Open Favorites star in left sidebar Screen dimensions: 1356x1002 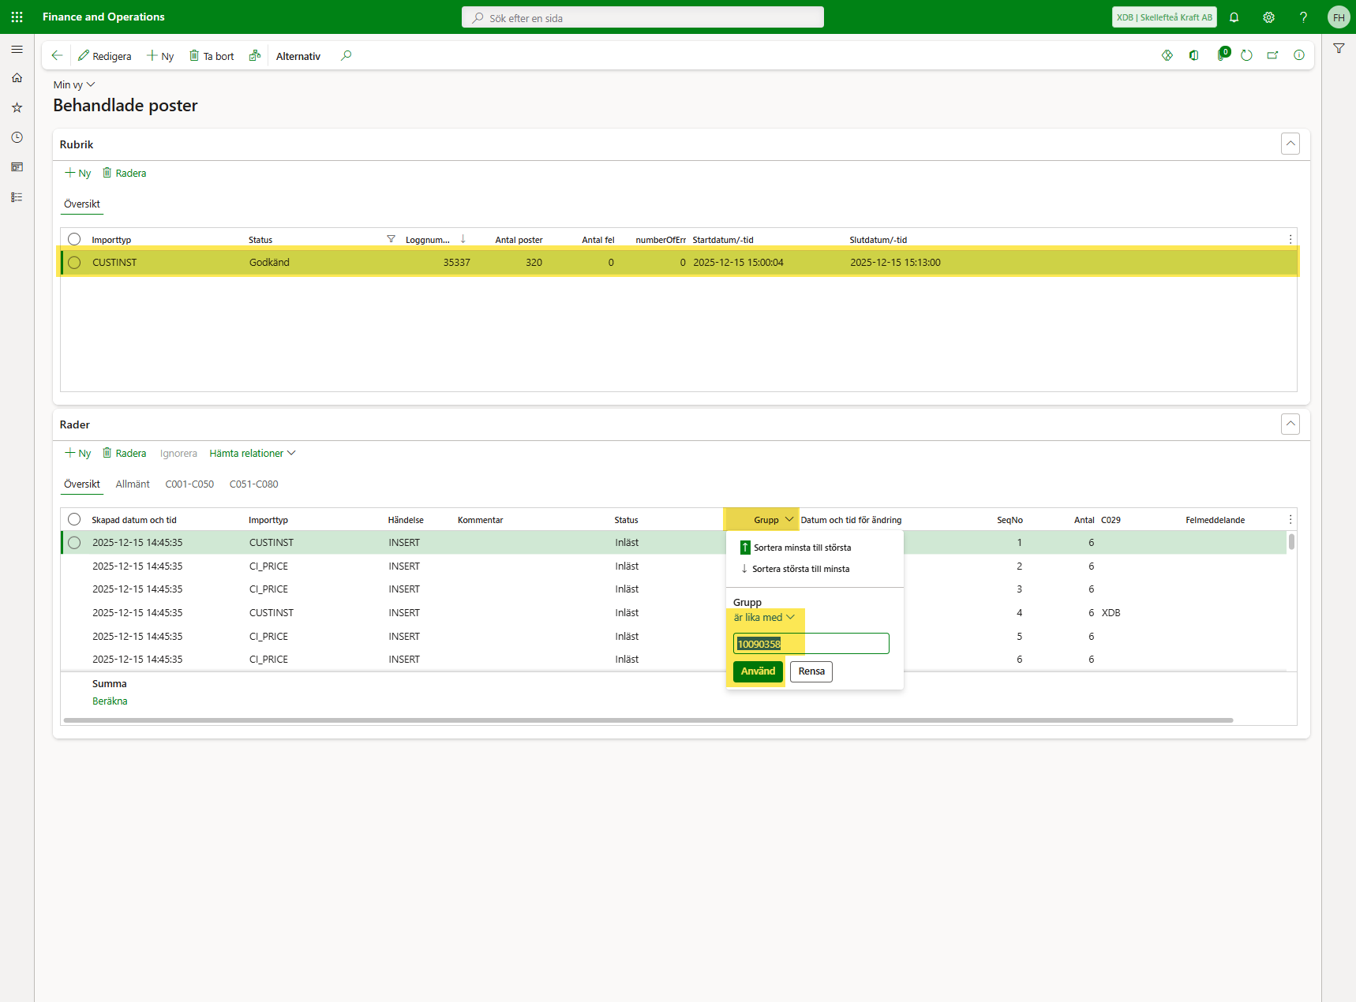pos(17,107)
